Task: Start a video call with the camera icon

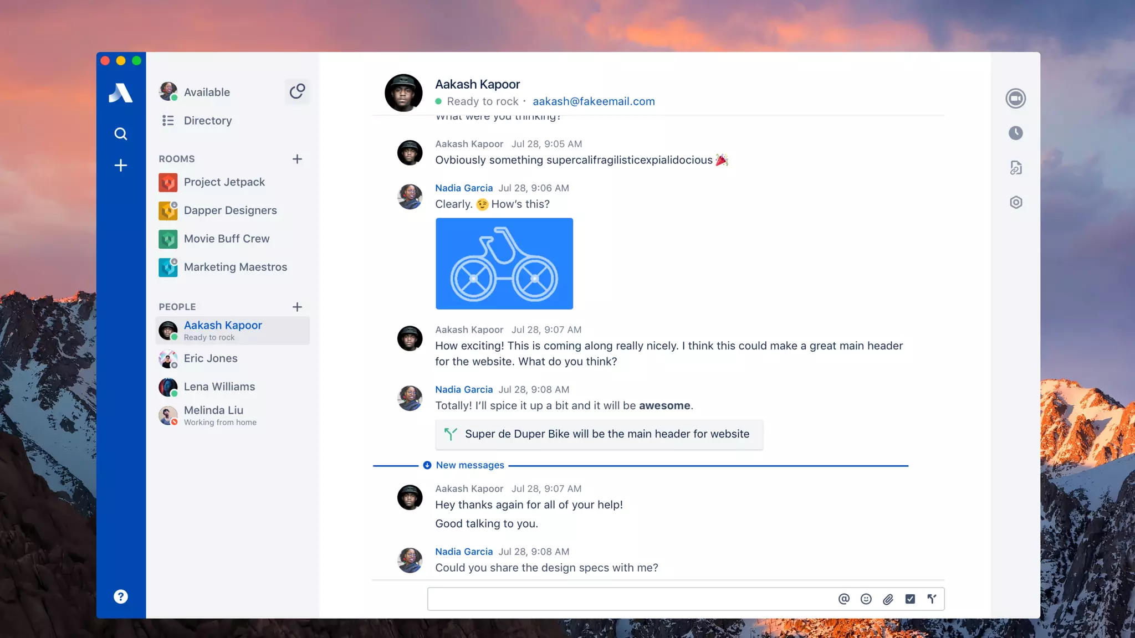Action: tap(1015, 99)
